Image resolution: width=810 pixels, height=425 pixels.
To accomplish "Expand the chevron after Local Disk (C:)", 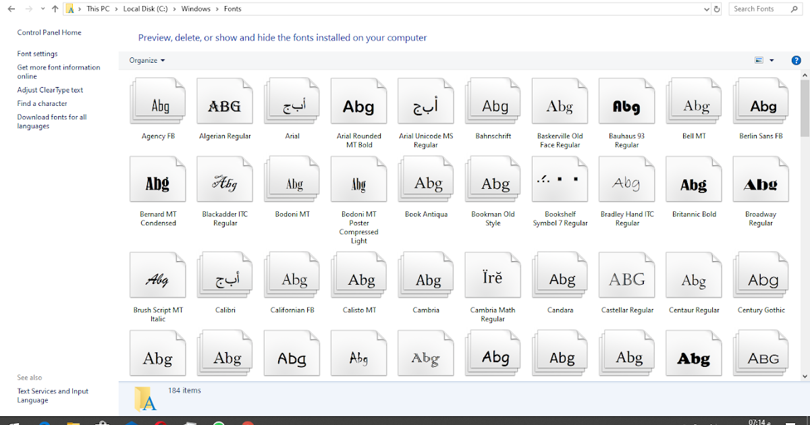I will point(176,9).
